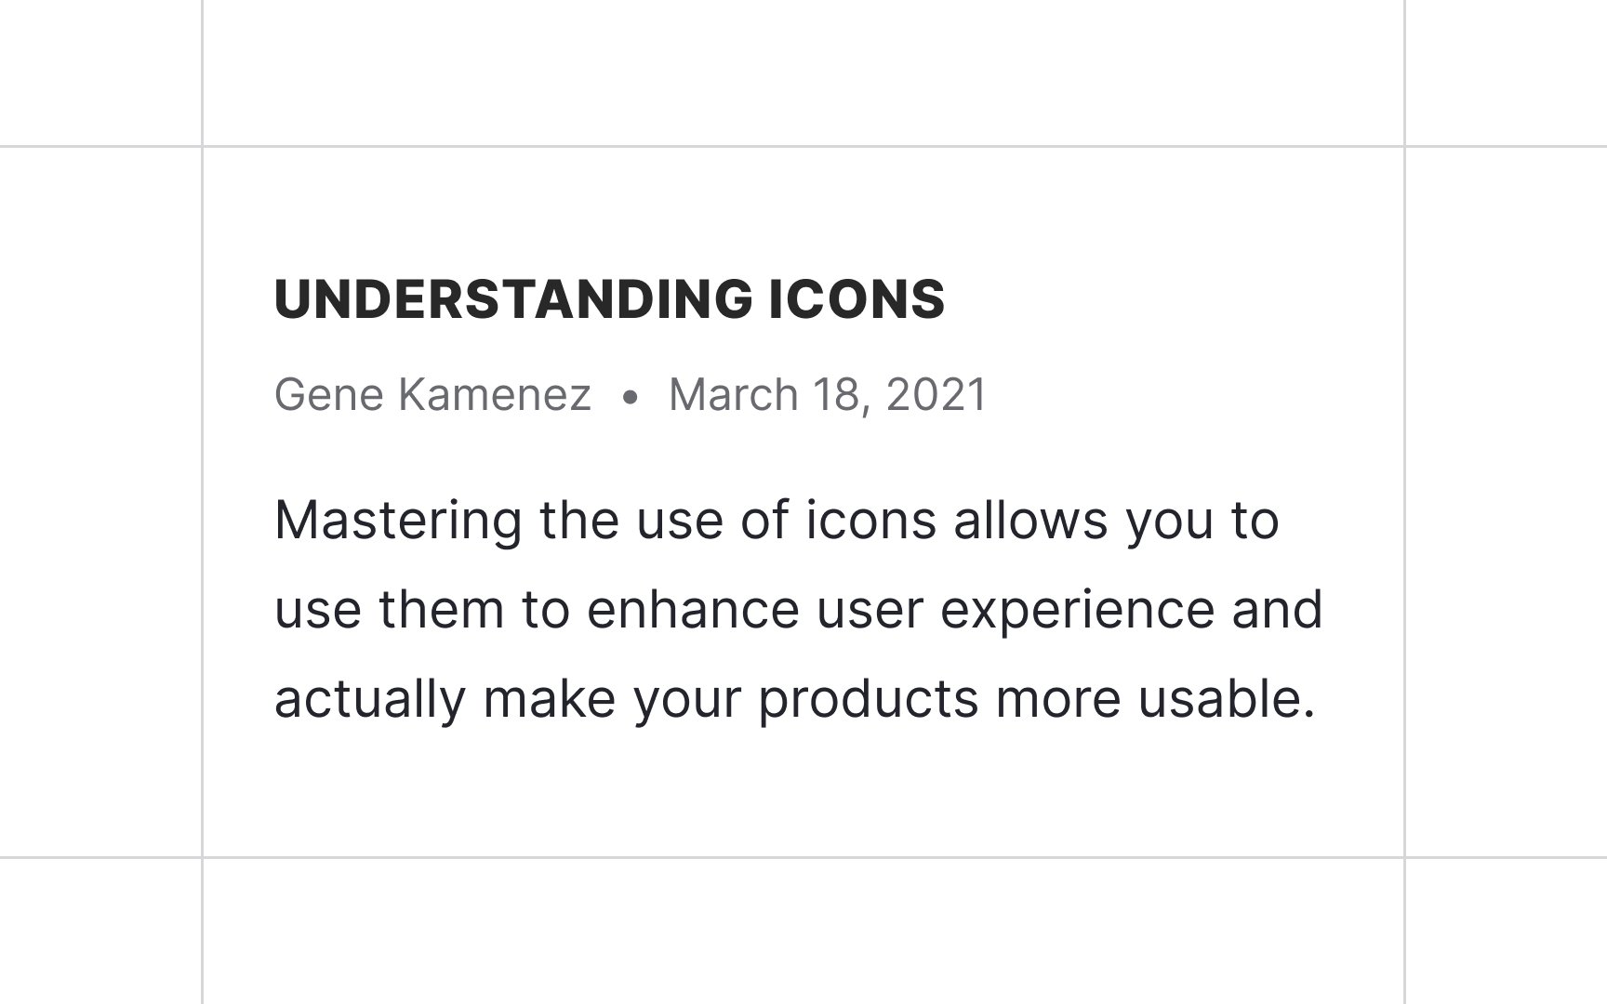Click the word allows in the first line
Screen dimensions: 1607x1004
tap(1030, 520)
